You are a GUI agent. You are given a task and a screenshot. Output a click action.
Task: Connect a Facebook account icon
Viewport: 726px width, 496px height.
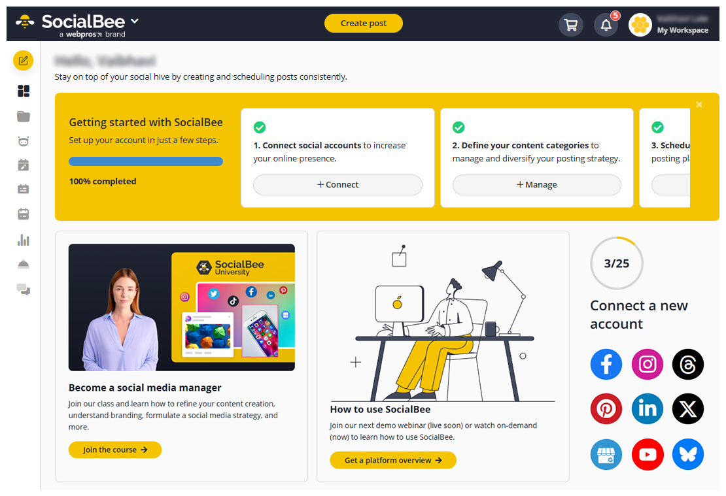click(606, 364)
